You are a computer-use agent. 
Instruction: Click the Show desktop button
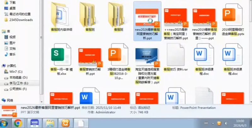250,123
